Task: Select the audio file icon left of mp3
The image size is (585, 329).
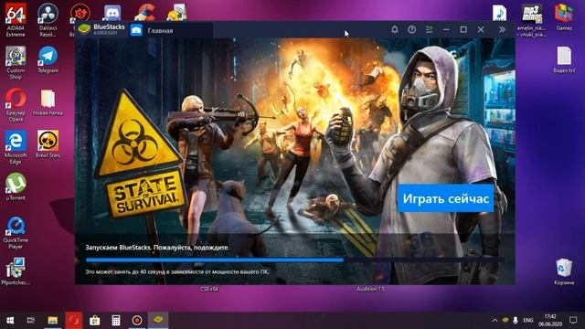Action: (500, 13)
